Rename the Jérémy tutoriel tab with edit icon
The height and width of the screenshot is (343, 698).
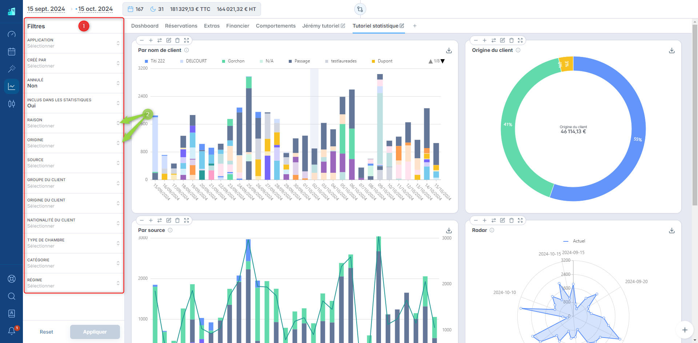[343, 26]
